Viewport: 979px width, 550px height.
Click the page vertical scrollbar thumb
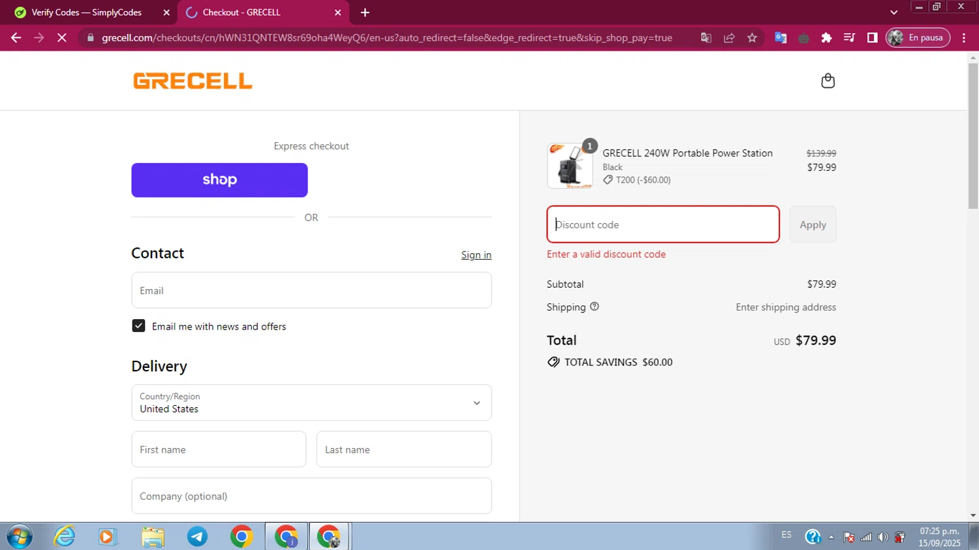tap(973, 136)
